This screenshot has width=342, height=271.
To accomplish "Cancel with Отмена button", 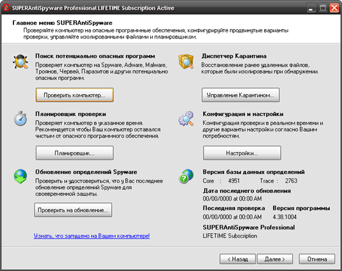I will (317, 259).
